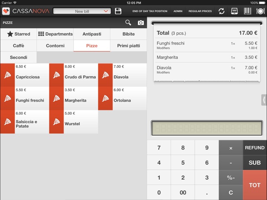Image resolution: width=267 pixels, height=200 pixels.
Task: Switch to the Caffè category
Action: tap(19, 46)
